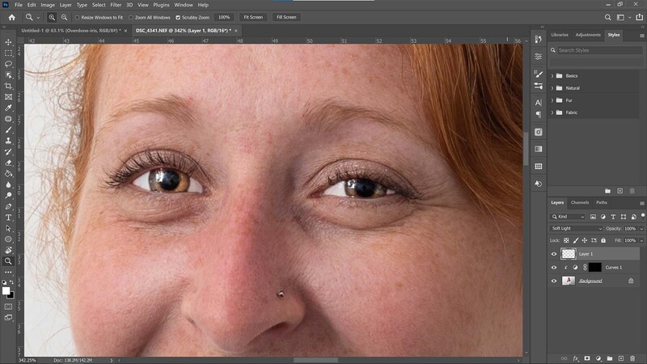Select the Eraser tool
Image resolution: width=647 pixels, height=364 pixels.
click(x=8, y=163)
